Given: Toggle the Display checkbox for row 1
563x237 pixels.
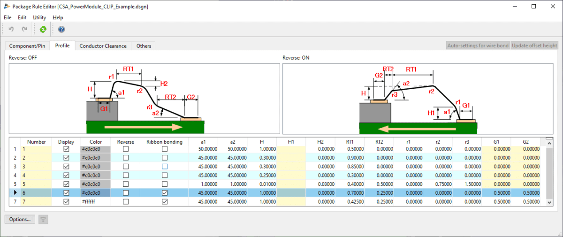Looking at the screenshot, I should 66,149.
